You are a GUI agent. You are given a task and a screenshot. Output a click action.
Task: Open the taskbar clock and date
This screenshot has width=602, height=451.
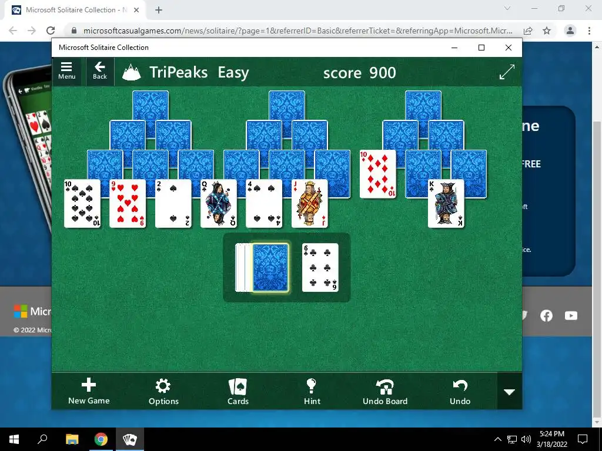[551, 439]
